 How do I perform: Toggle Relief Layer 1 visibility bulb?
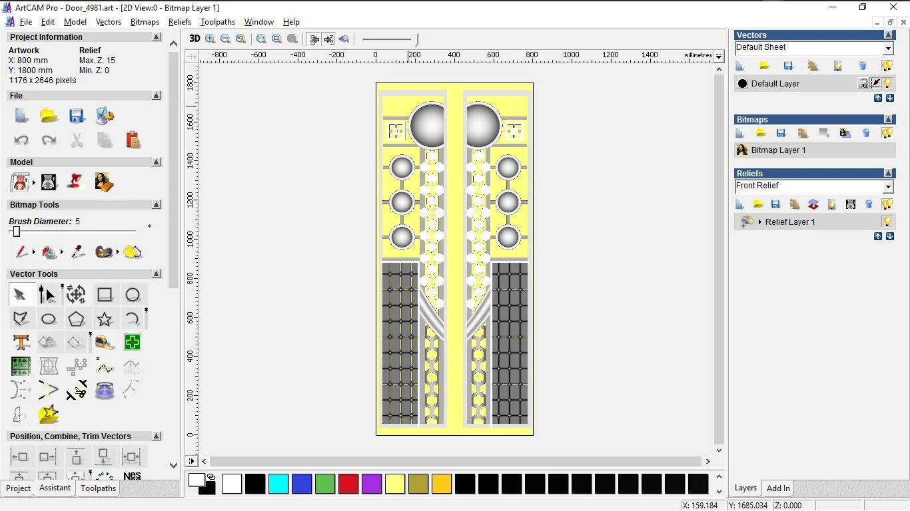point(887,222)
